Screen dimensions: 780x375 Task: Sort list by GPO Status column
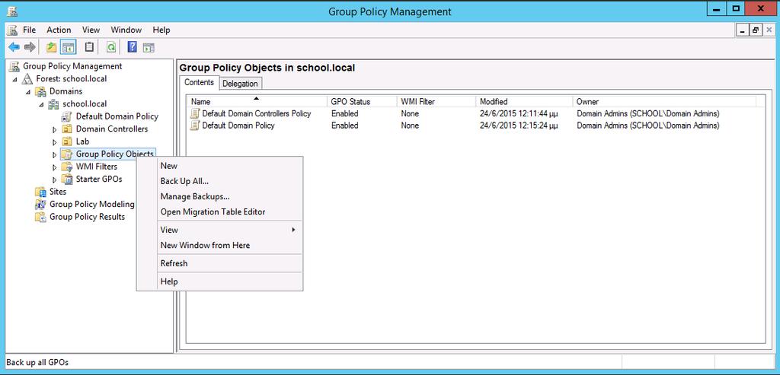[362, 101]
